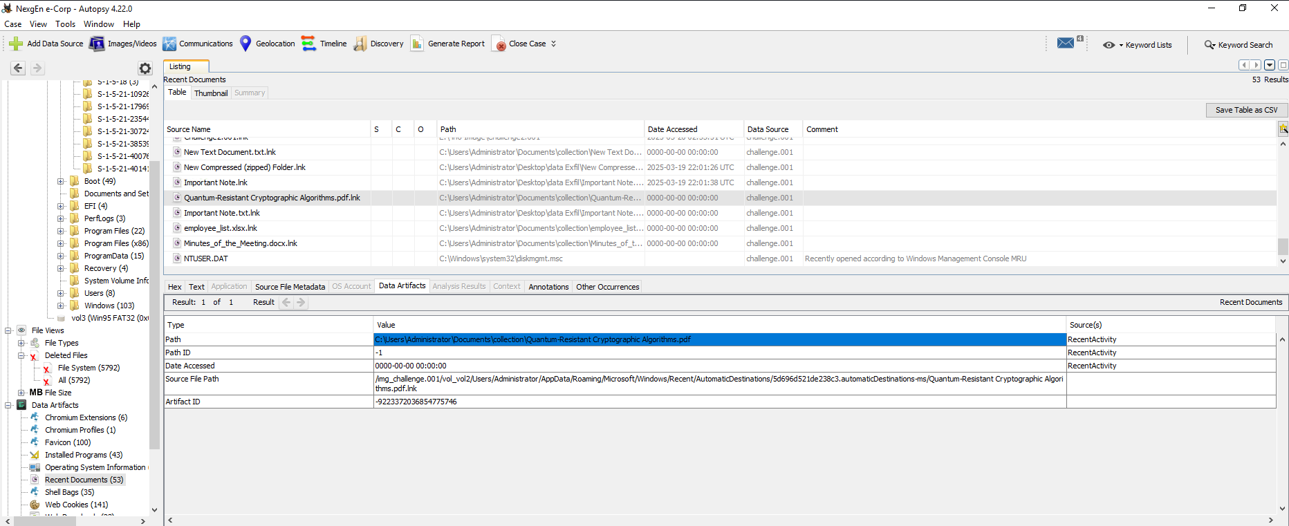
Task: Open the envelope notifications icon
Action: [x=1066, y=44]
